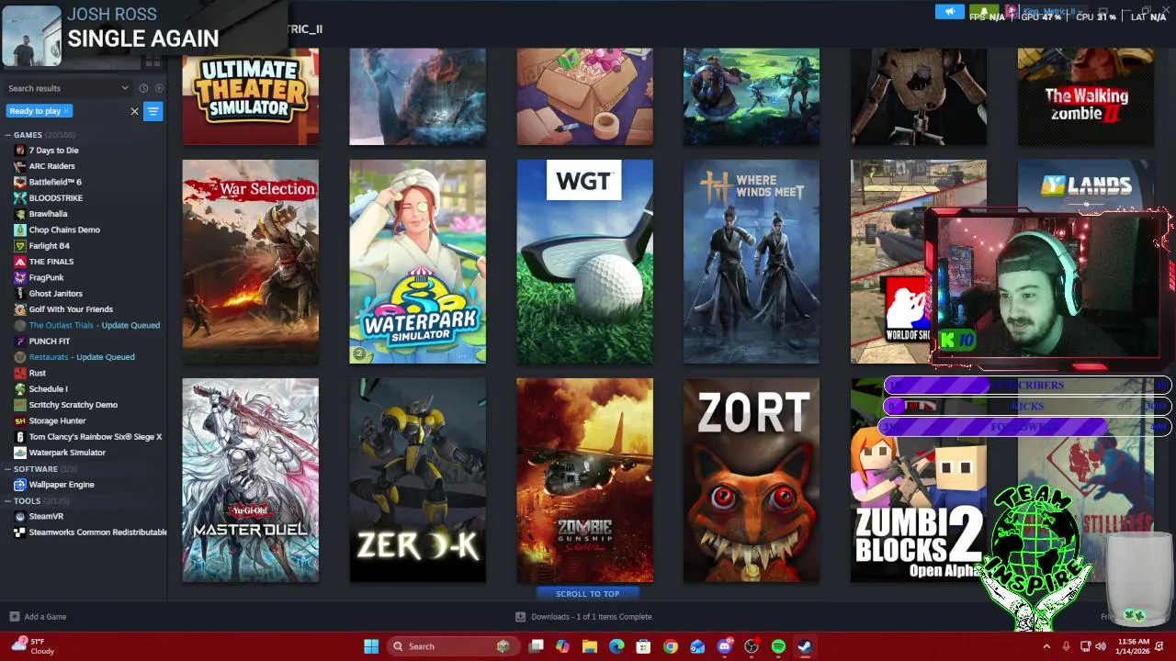The height and width of the screenshot is (661, 1176).
Task: Open the WGT golf game cover
Action: [x=584, y=262]
